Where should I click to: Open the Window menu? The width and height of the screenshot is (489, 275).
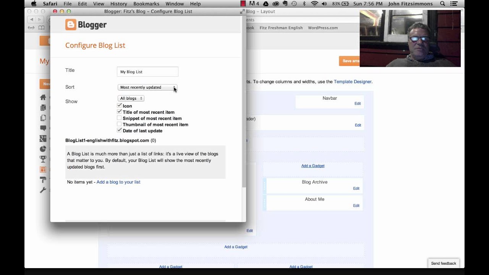(x=175, y=4)
